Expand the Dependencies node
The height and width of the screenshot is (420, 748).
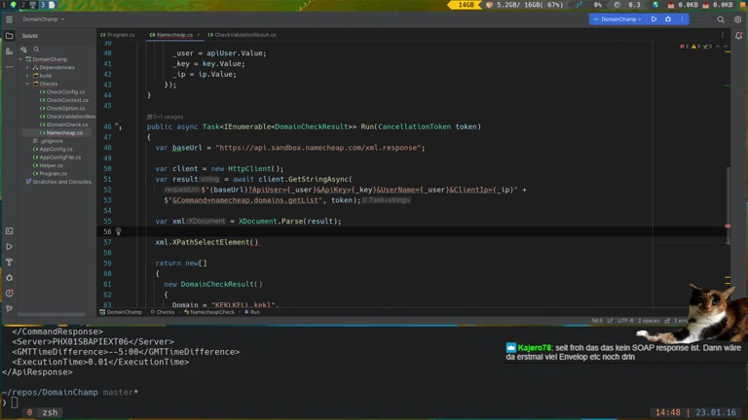click(27, 68)
